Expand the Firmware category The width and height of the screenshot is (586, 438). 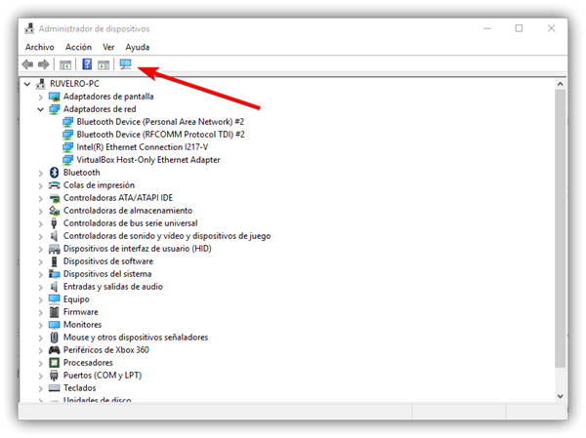(x=40, y=313)
